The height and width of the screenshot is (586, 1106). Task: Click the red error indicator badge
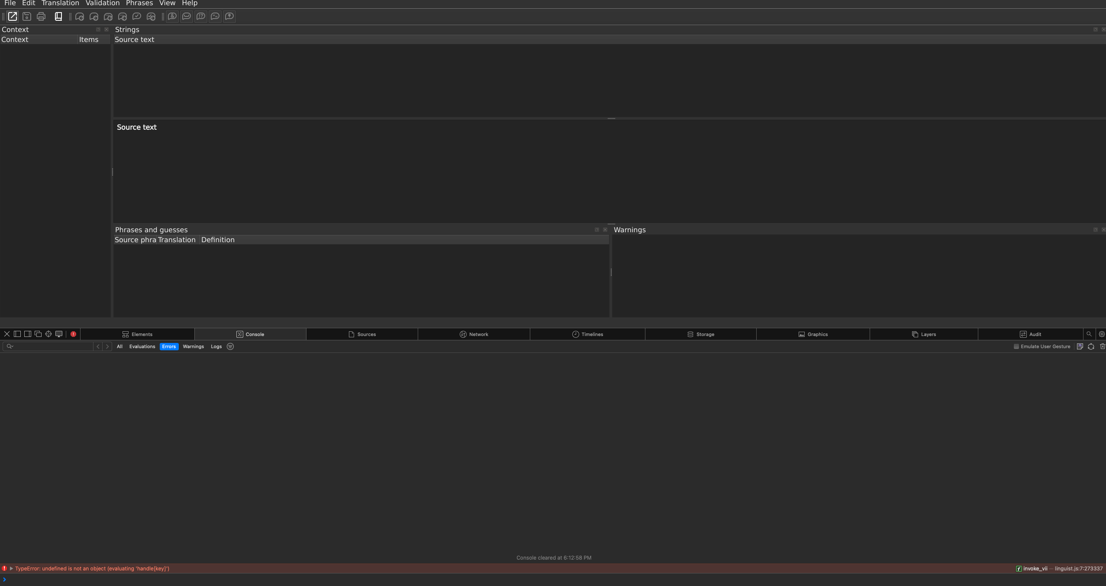pyautogui.click(x=74, y=334)
